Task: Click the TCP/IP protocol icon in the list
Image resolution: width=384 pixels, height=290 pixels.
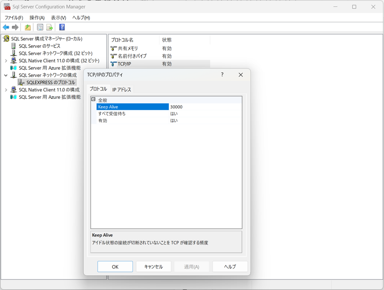Action: point(113,64)
